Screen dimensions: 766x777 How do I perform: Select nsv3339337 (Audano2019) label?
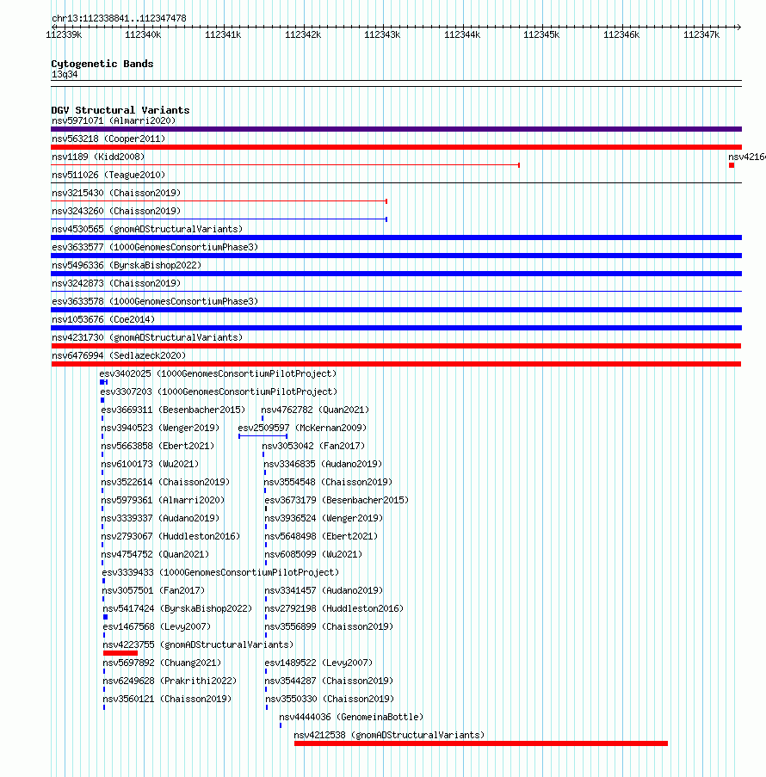click(161, 519)
